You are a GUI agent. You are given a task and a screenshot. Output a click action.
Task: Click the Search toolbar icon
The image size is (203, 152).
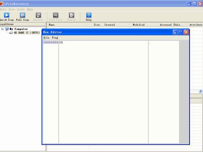(x=71, y=17)
